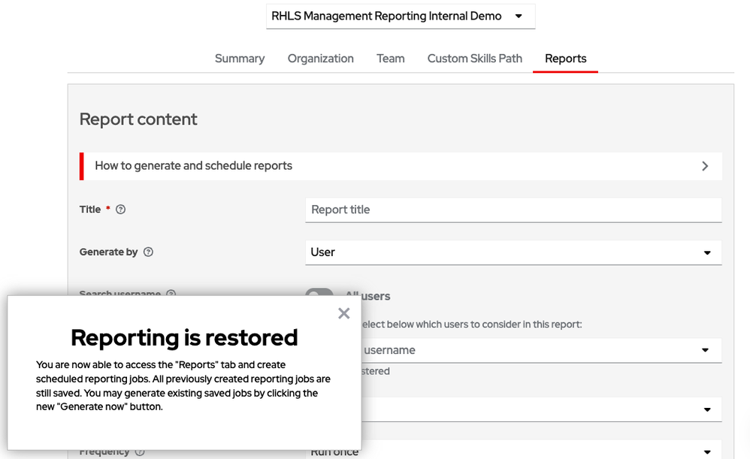Open the Team tab
750x459 pixels.
click(x=390, y=59)
